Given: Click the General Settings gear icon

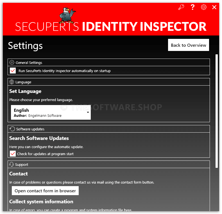Looking at the screenshot, I should point(12,63).
